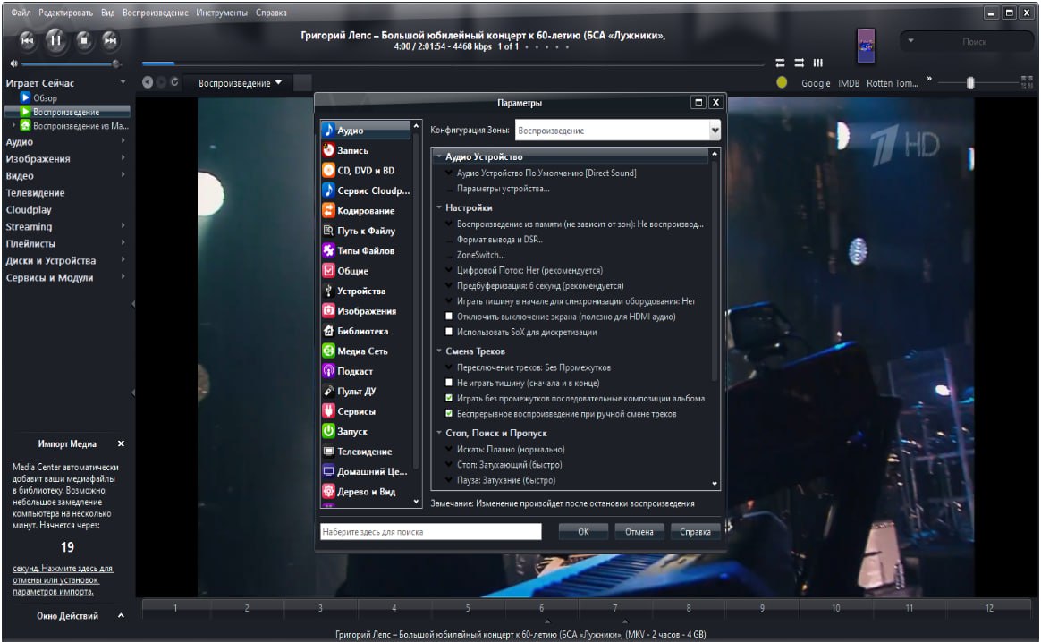Pause playback with the pause button
Screen dimensions: 1041x642
(55, 39)
